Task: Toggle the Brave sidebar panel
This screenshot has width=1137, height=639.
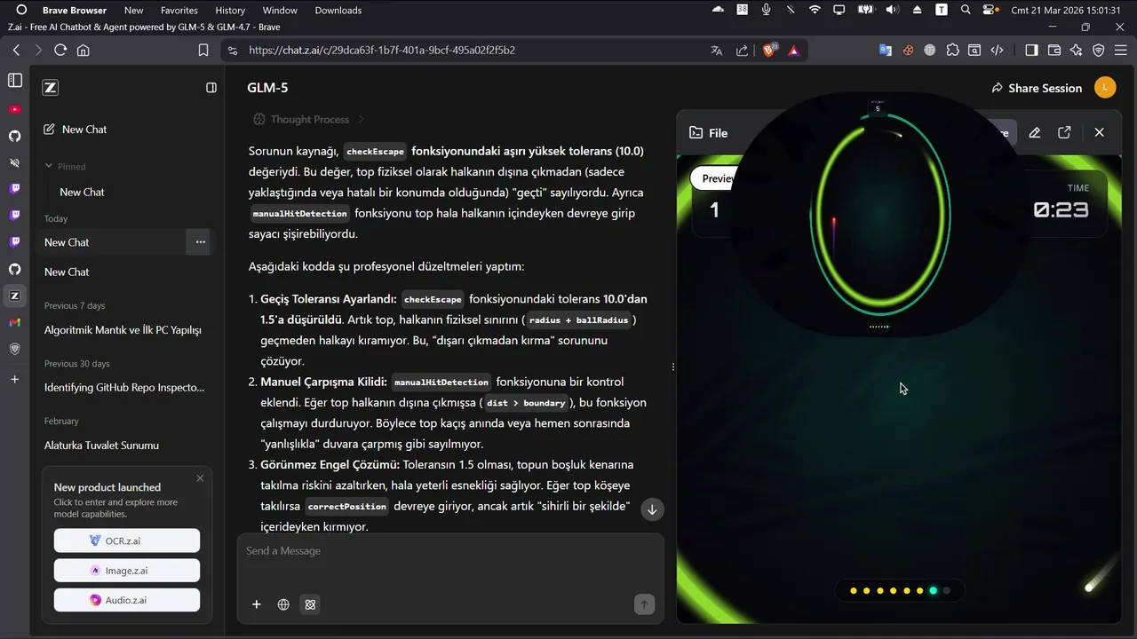Action: tap(1031, 51)
